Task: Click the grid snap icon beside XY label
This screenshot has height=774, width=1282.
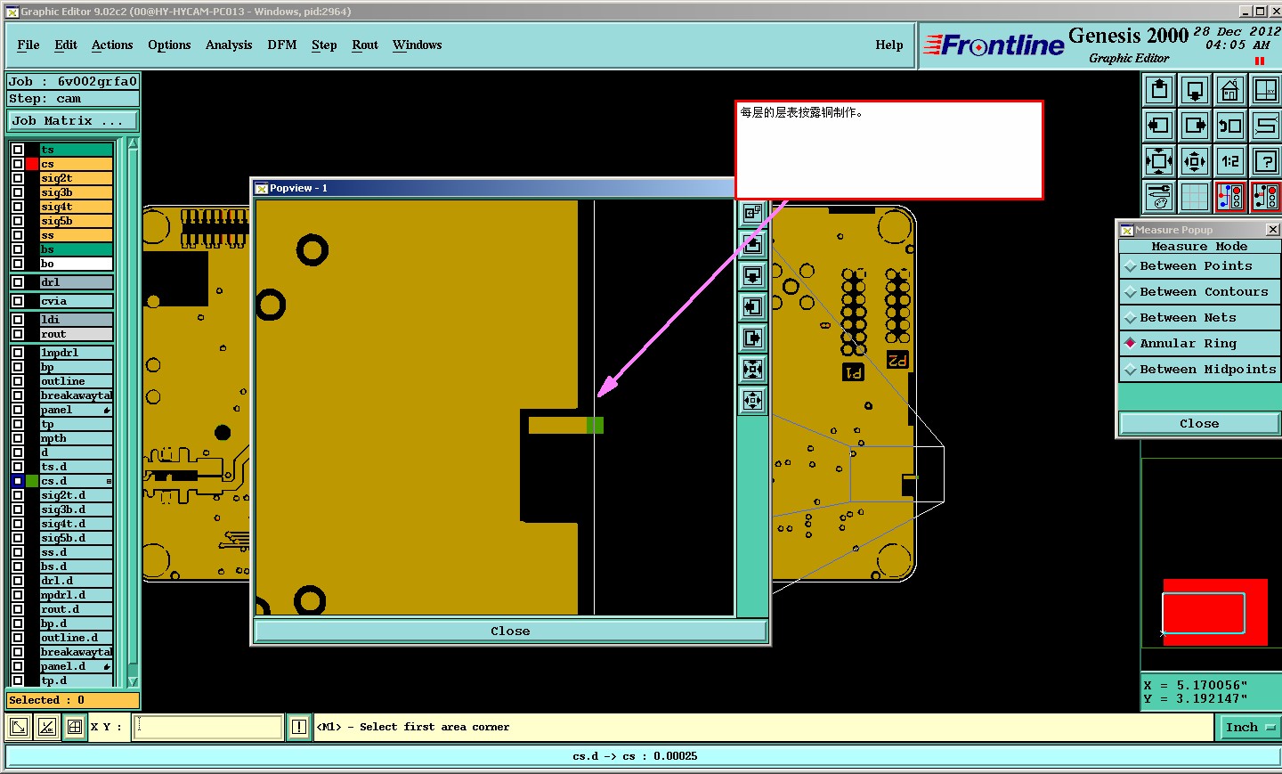Action: [75, 727]
